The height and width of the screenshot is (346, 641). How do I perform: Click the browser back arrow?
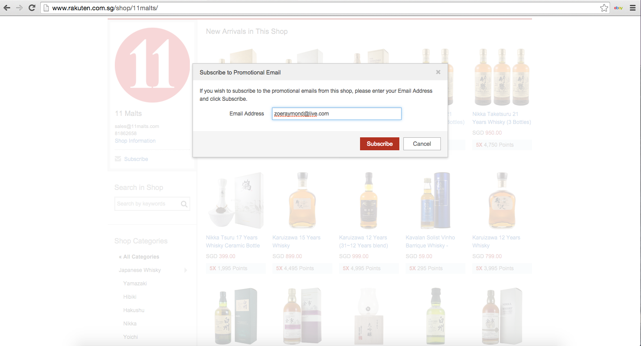tap(7, 8)
